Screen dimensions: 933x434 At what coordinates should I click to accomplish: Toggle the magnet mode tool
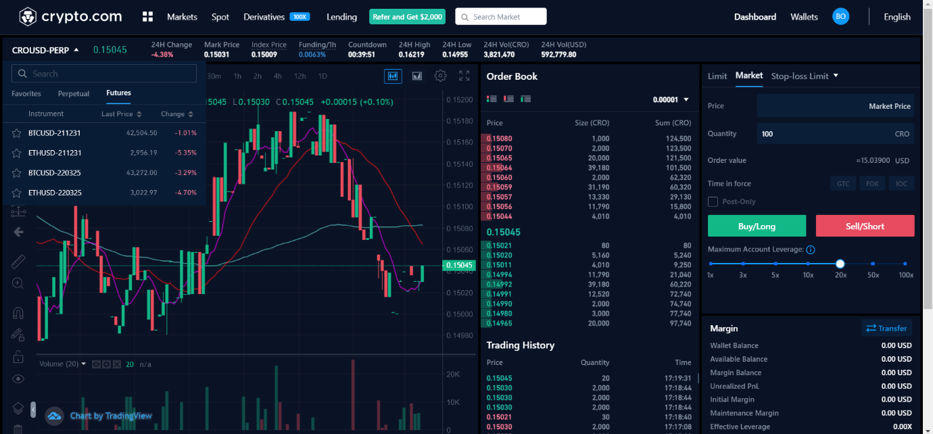18,313
